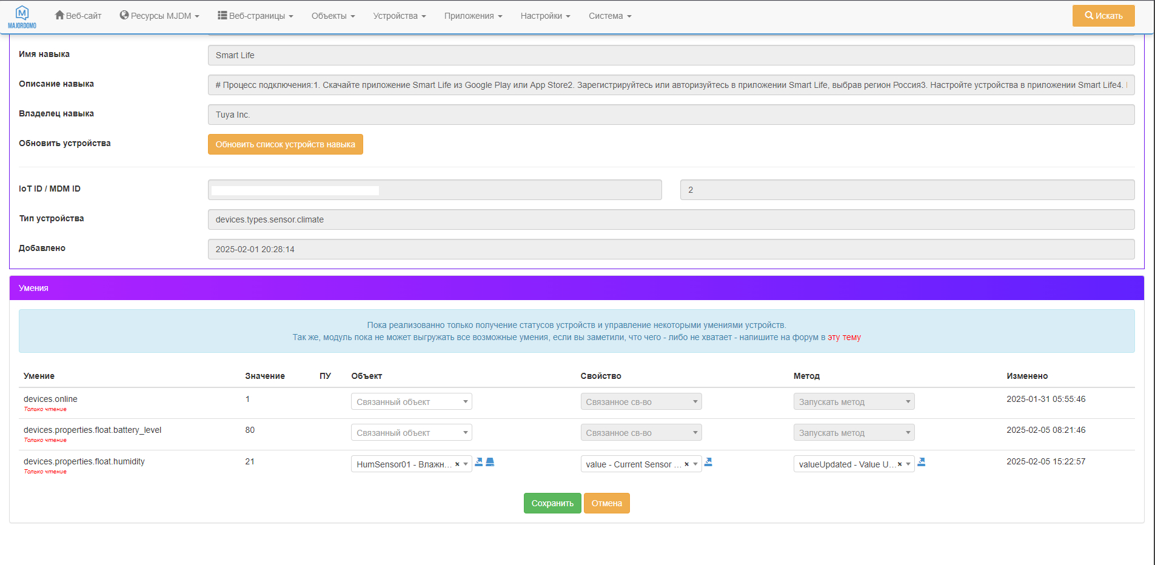Open the Объекты menu
The image size is (1155, 565).
tap(333, 16)
